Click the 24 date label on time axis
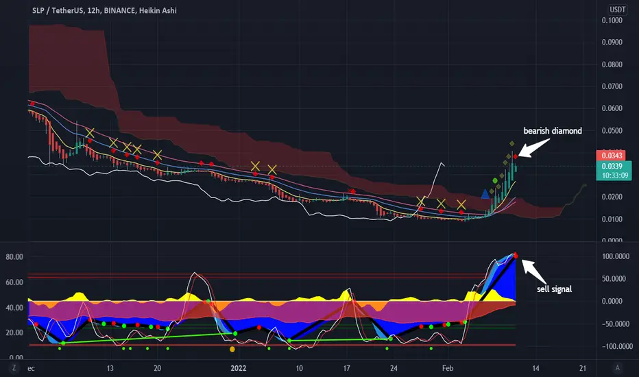 click(394, 369)
